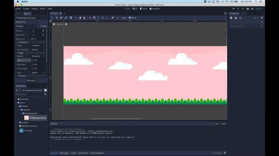
Task: Open Srgb Detect dropdown
Action: [38, 73]
